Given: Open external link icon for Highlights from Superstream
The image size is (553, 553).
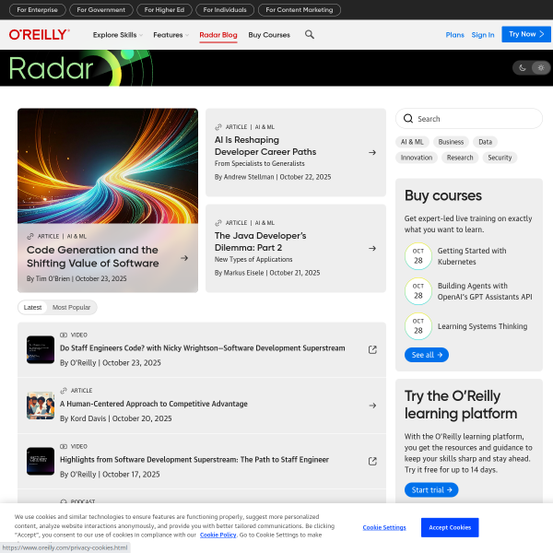Looking at the screenshot, I should pos(372,462).
